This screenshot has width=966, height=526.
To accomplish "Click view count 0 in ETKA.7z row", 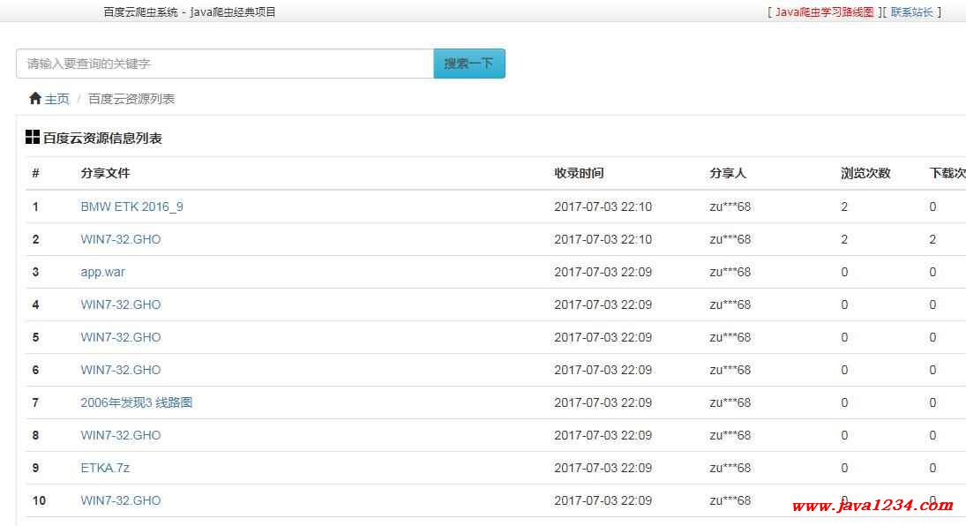I will point(844,468).
